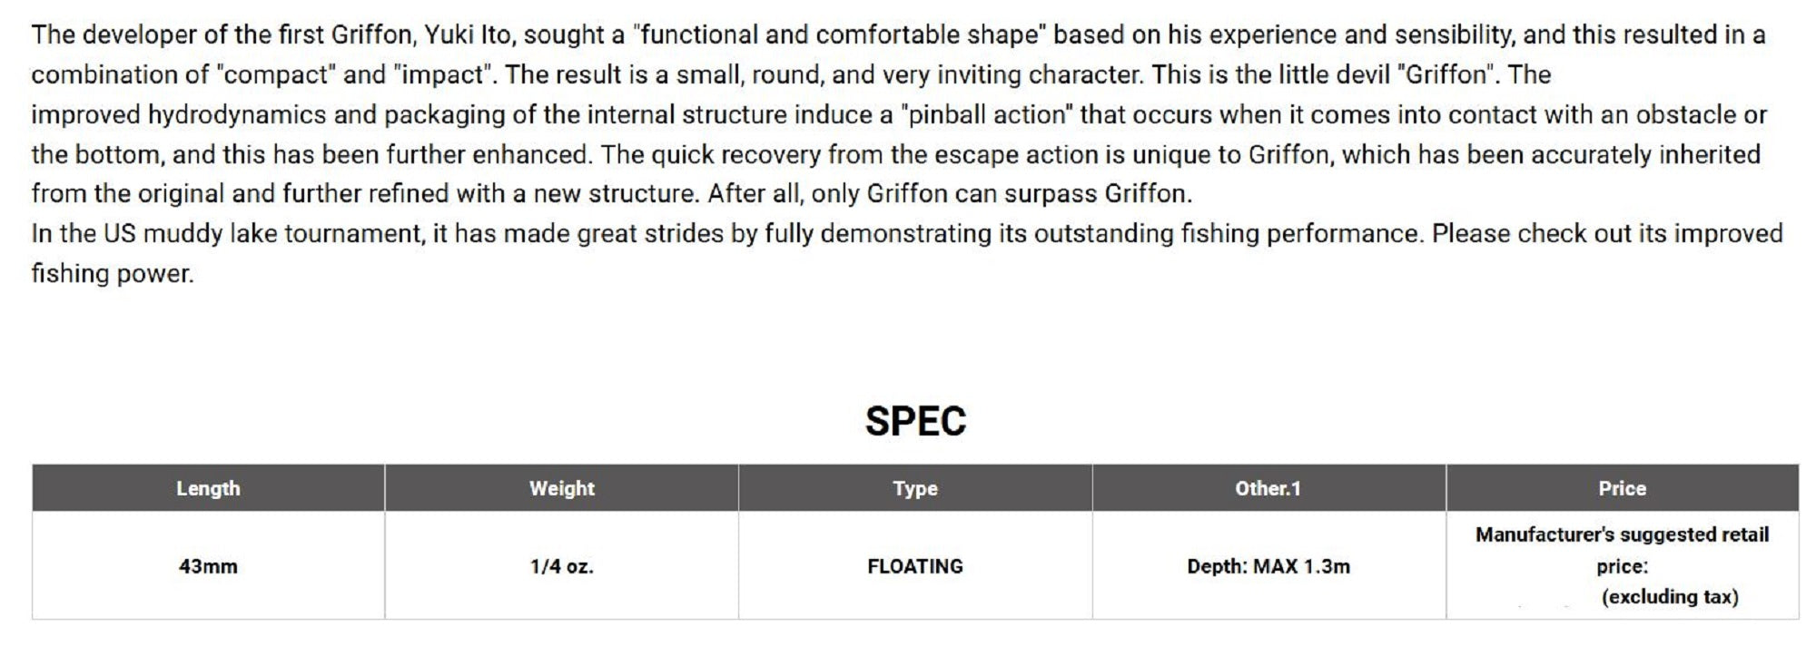Select the Type column header

click(x=914, y=488)
